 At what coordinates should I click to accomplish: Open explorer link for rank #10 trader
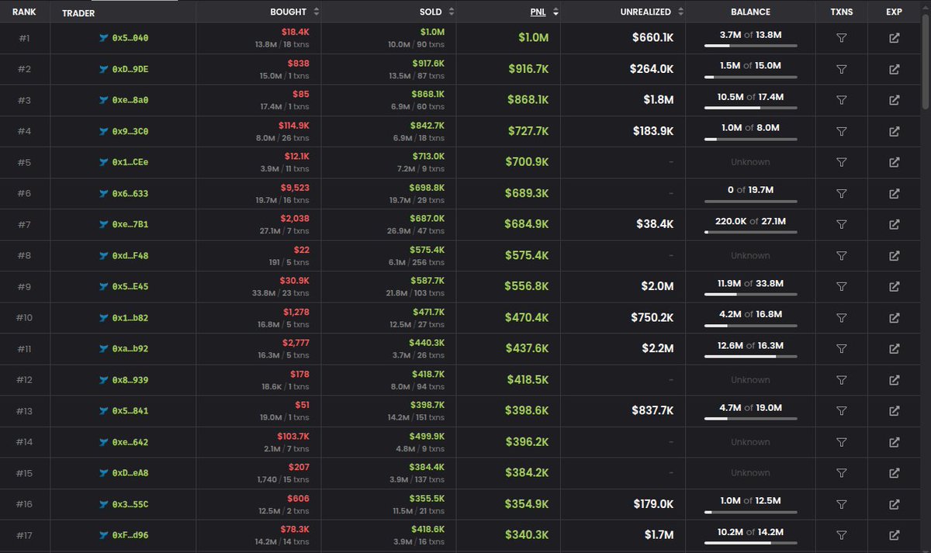[894, 317]
